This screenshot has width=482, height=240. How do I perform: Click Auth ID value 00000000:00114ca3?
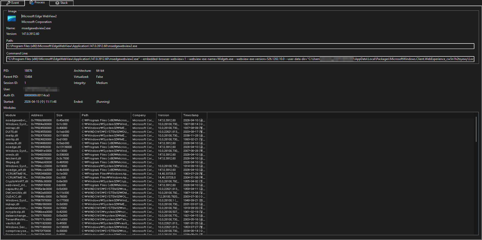[x=37, y=95]
